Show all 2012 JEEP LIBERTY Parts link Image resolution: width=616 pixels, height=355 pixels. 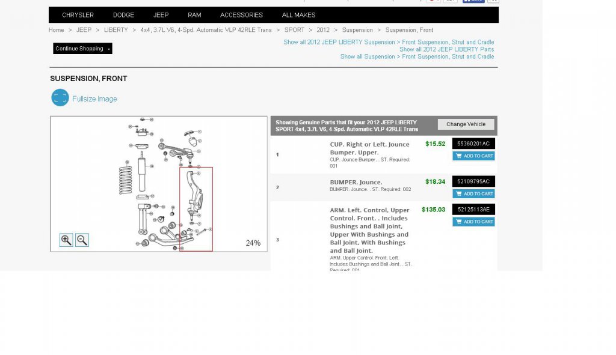[447, 49]
